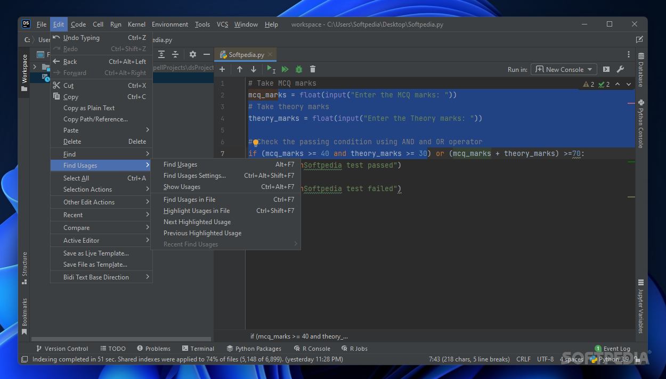The height and width of the screenshot is (379, 666).
Task: Open the Workspace tool window
Action: tap(24, 72)
